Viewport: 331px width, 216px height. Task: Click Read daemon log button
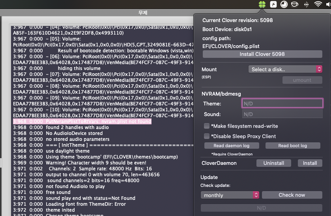click(x=232, y=146)
